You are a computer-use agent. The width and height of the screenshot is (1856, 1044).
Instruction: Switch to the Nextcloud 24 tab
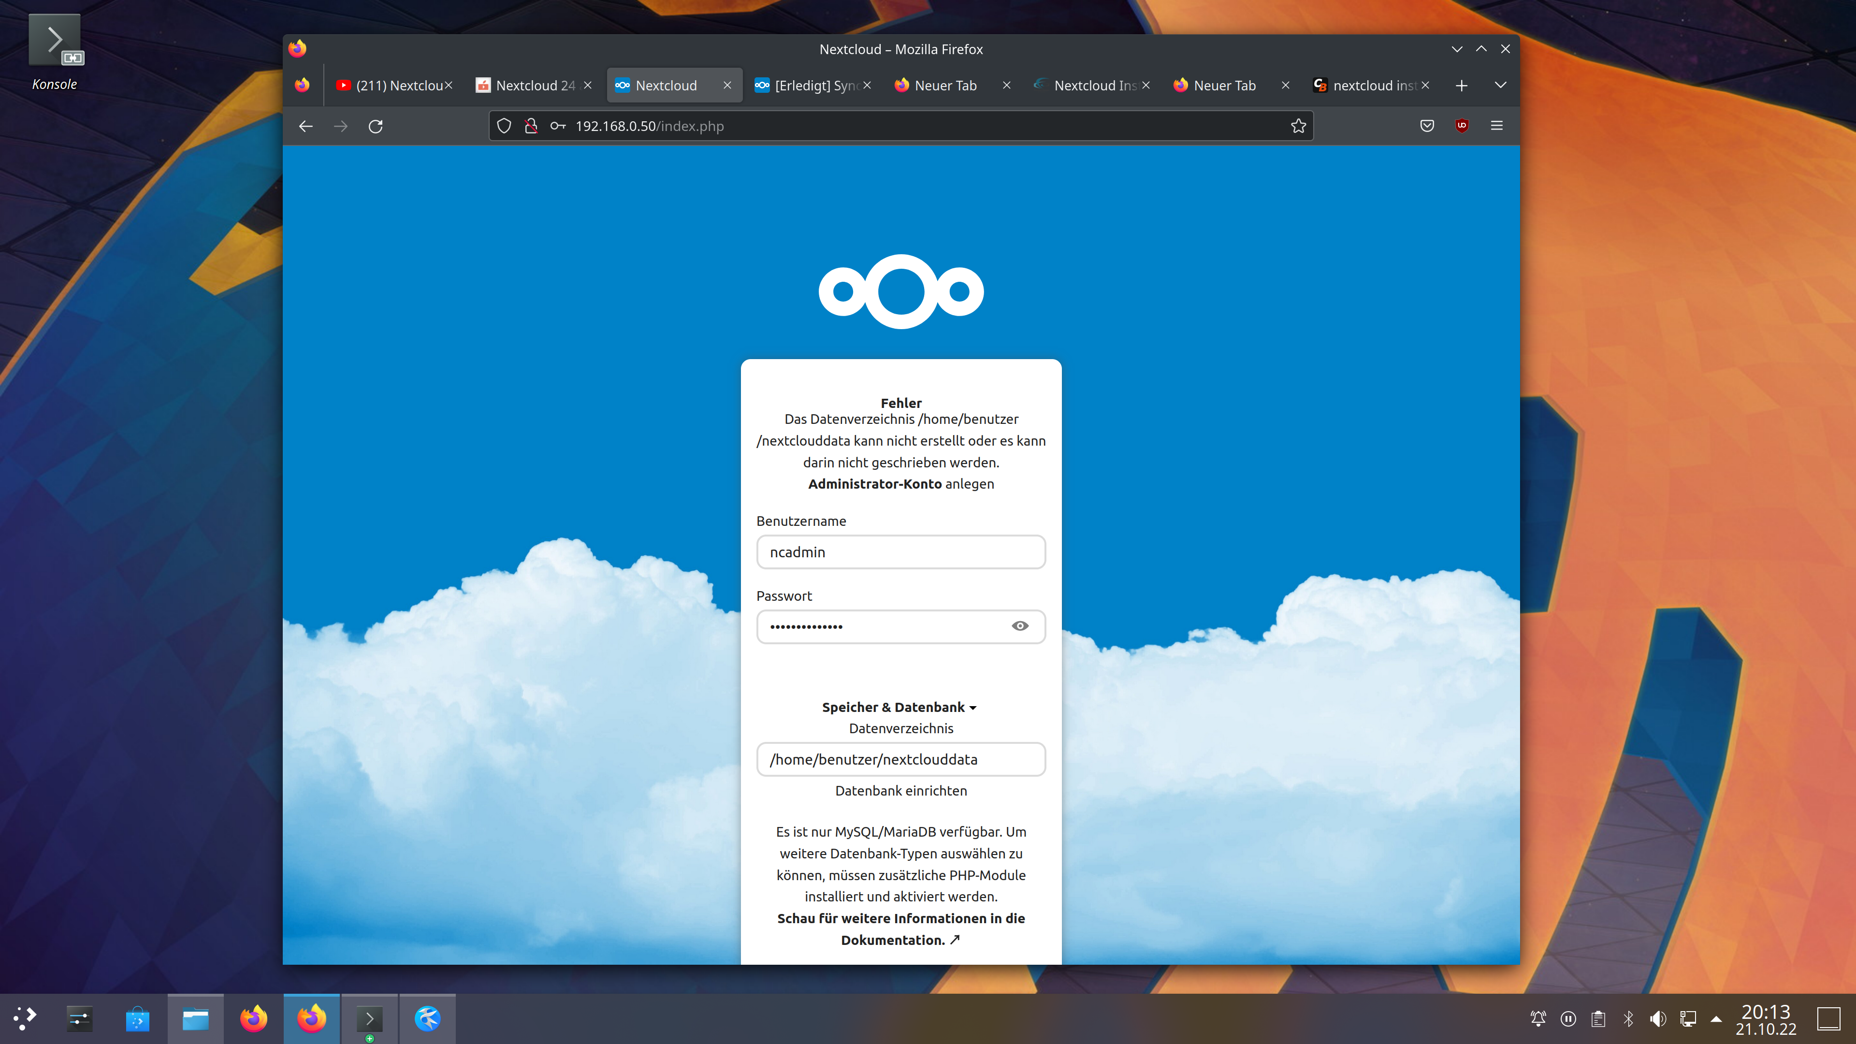[x=535, y=86]
